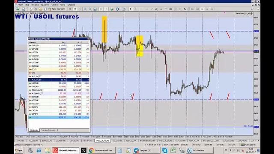Screen dimensions: 274x154
Task: Select the vertical line drawing tool
Action: click(142, 9)
